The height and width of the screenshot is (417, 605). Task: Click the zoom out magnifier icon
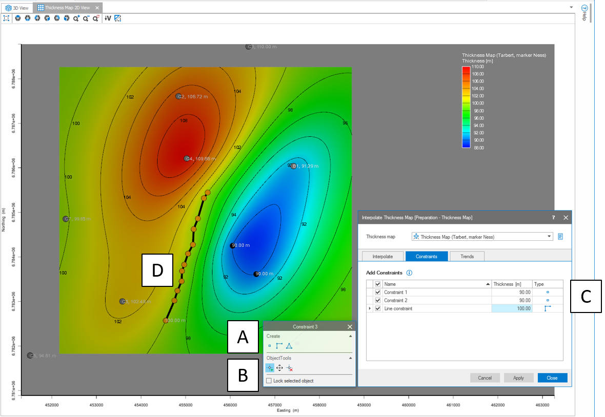(86, 18)
